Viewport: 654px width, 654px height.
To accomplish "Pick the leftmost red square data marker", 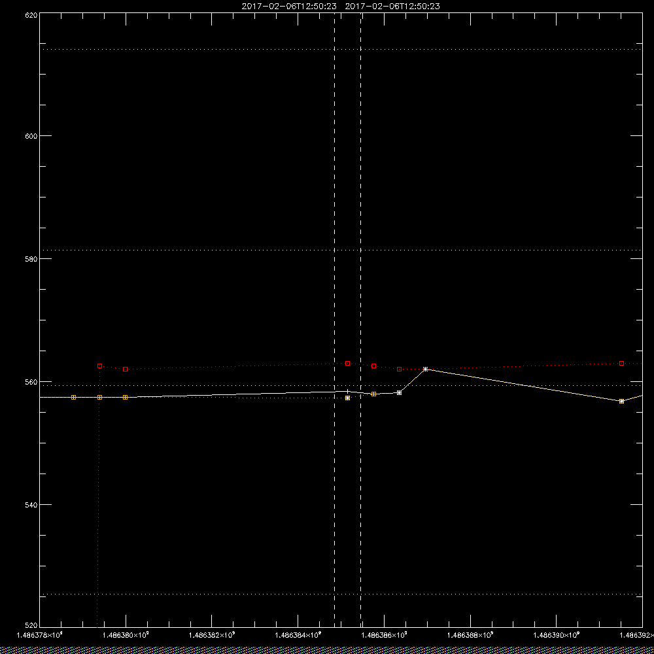I will [99, 366].
